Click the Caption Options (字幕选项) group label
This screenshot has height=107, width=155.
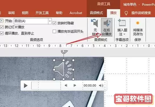point(122,40)
